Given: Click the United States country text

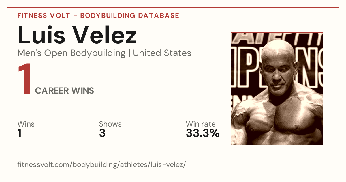Looking at the screenshot, I should coord(162,53).
